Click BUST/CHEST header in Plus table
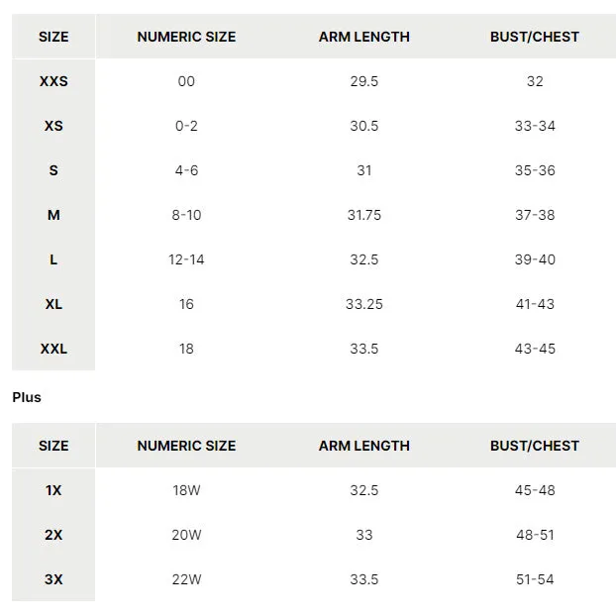Screen dimensions: 616x616 535,446
